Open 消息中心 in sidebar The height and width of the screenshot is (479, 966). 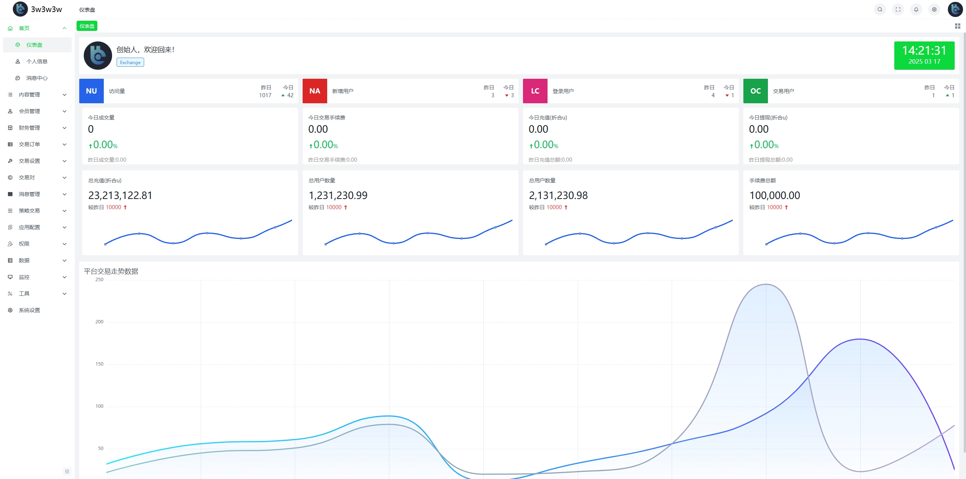(x=37, y=78)
